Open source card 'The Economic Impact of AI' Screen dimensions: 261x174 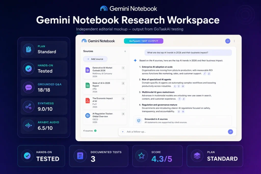click(105, 102)
